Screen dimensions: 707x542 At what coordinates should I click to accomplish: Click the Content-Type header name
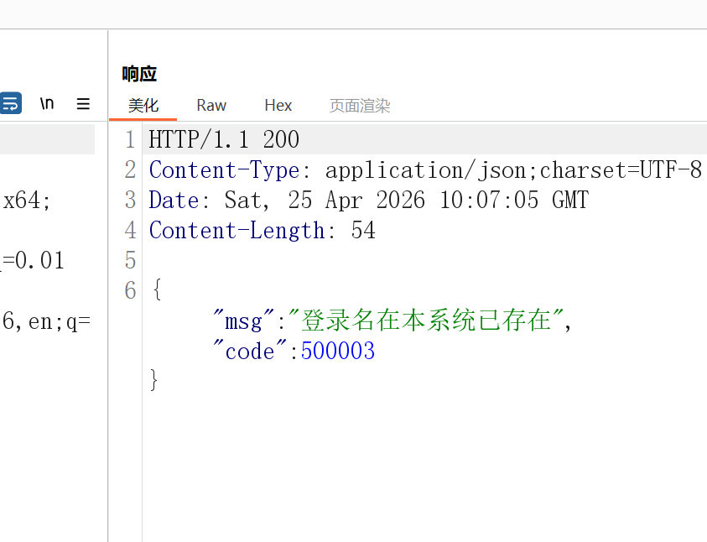[224, 170]
